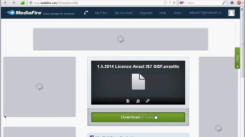Screen dimensions: 245x137
Task: Open Help in the top navigation
Action: (x=163, y=13)
